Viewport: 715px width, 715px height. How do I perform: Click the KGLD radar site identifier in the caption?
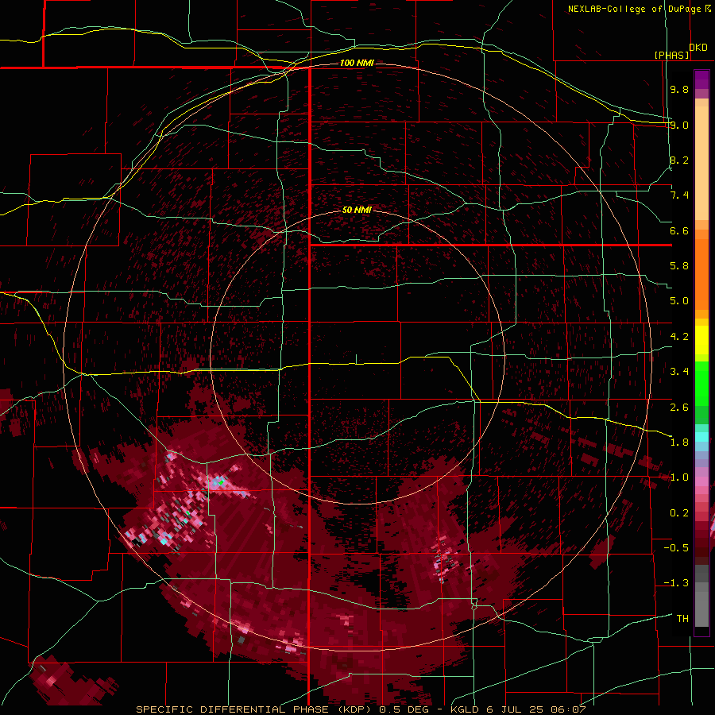point(466,709)
